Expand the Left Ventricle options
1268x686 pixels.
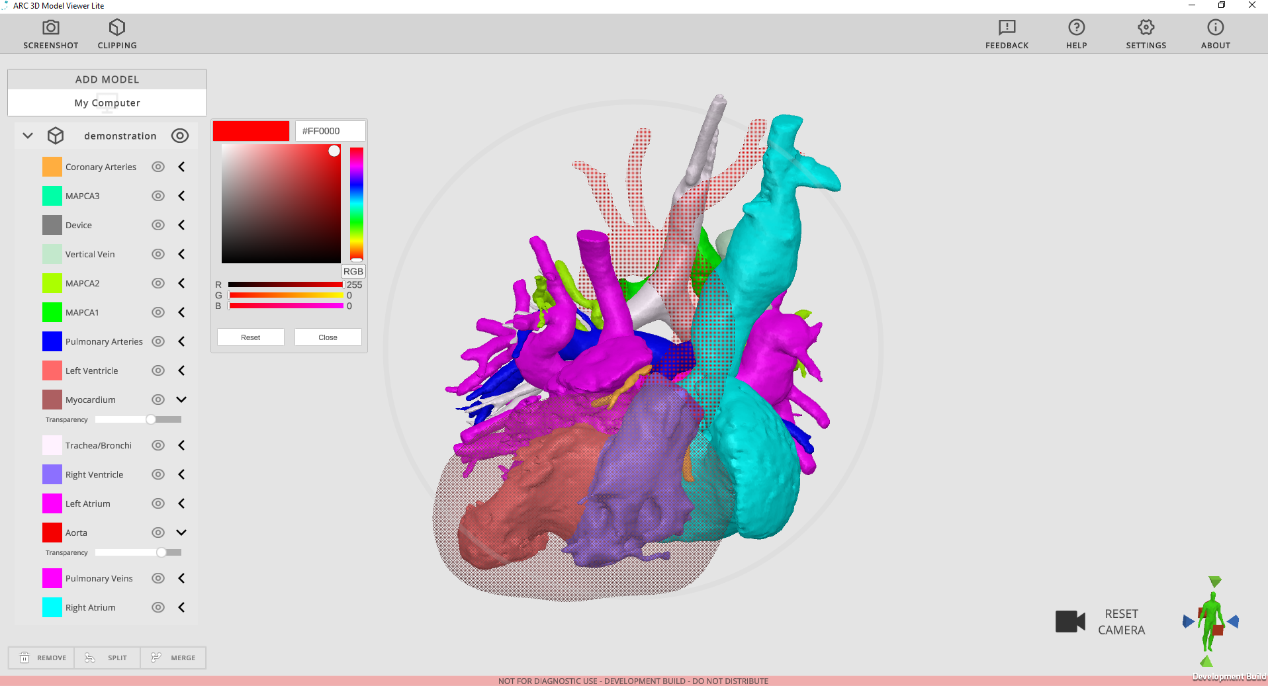click(x=181, y=370)
